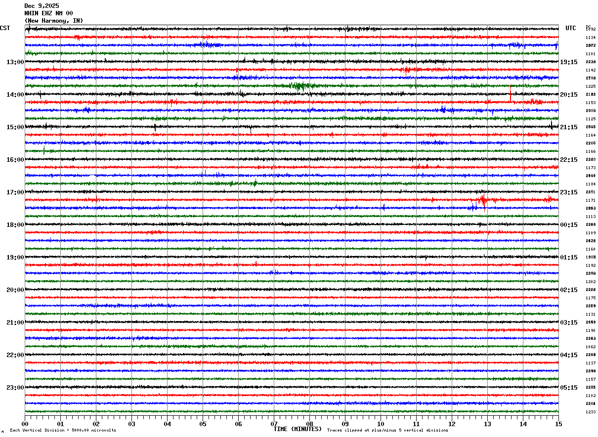Screen dimensions: 598x437
Task: Click the DC offset value "1062"
Action: point(591,347)
